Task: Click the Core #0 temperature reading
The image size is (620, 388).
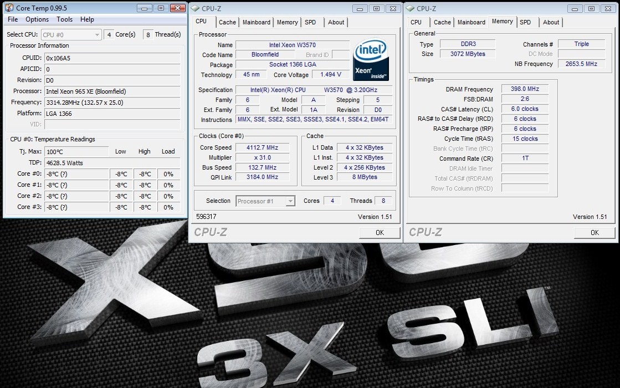Action: [x=76, y=173]
